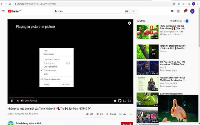
Task: Click the create video camera icon
Action: point(172,11)
